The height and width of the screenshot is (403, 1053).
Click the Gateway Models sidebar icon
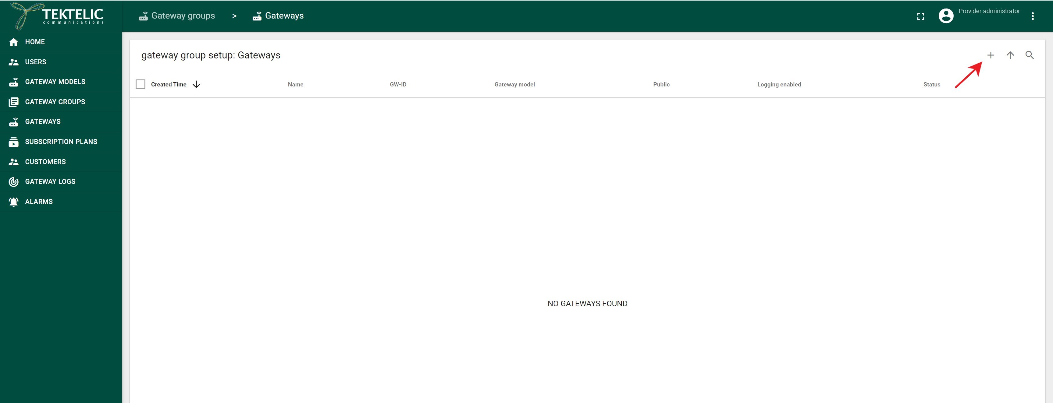13,82
